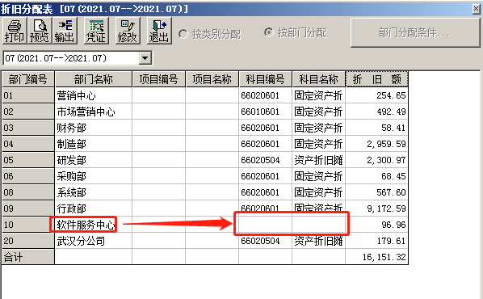This screenshot has height=299, width=483.
Task: Click the 研发部 department cell
Action: click(x=94, y=160)
